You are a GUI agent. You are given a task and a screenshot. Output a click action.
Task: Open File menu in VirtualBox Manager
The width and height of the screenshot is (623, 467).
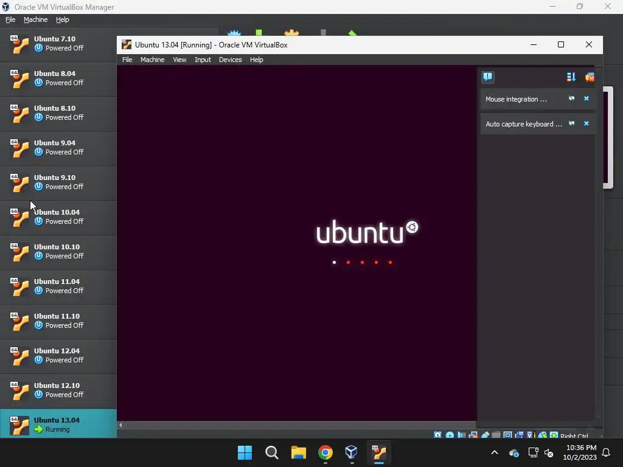coord(10,19)
